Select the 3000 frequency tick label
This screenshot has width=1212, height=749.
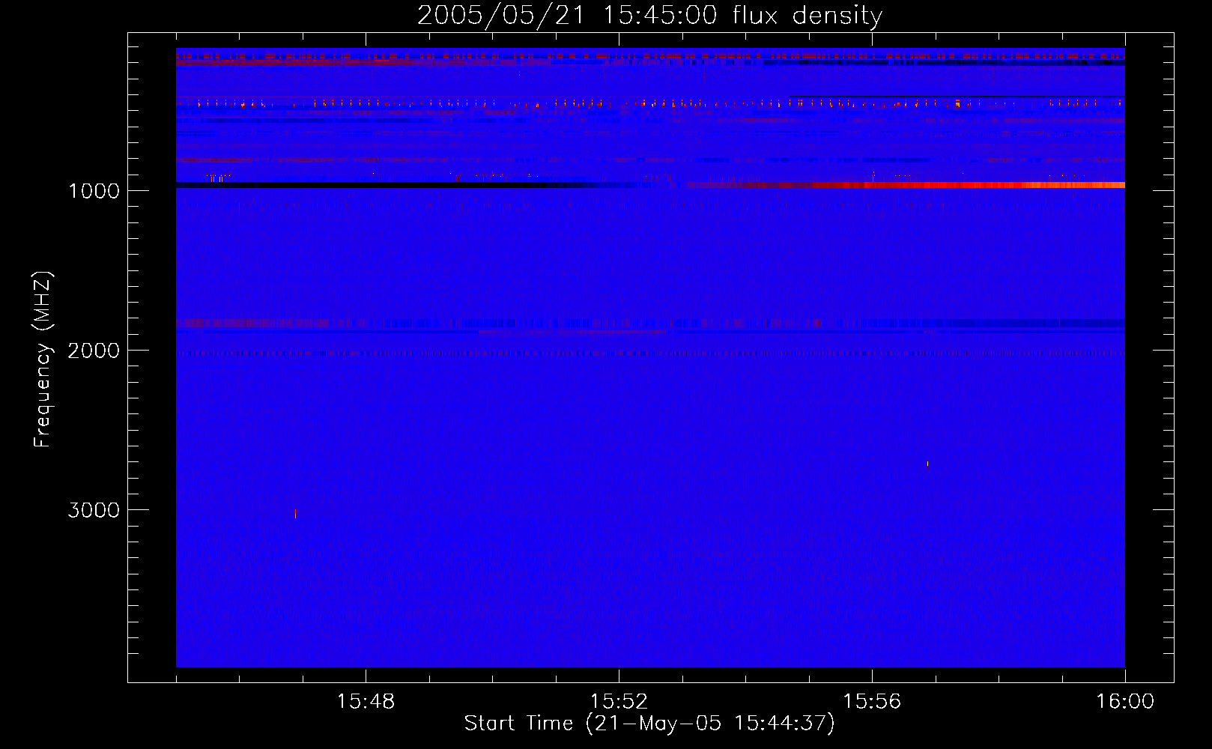click(x=94, y=510)
